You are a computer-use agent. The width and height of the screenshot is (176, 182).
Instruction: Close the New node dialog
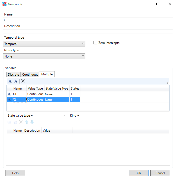tap(170, 4)
